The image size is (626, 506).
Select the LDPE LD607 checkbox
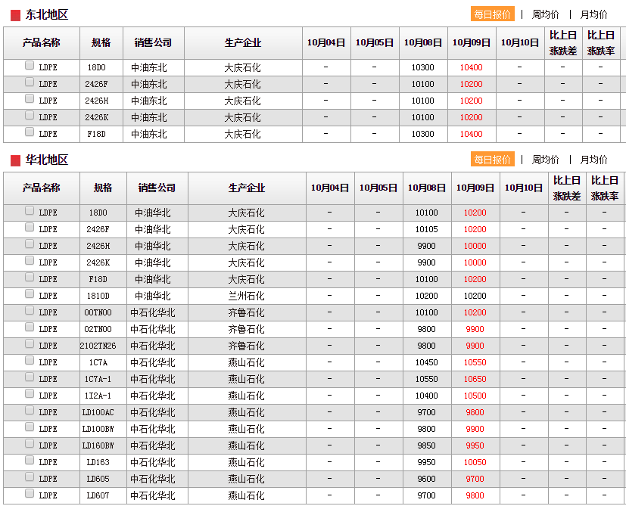(x=30, y=493)
